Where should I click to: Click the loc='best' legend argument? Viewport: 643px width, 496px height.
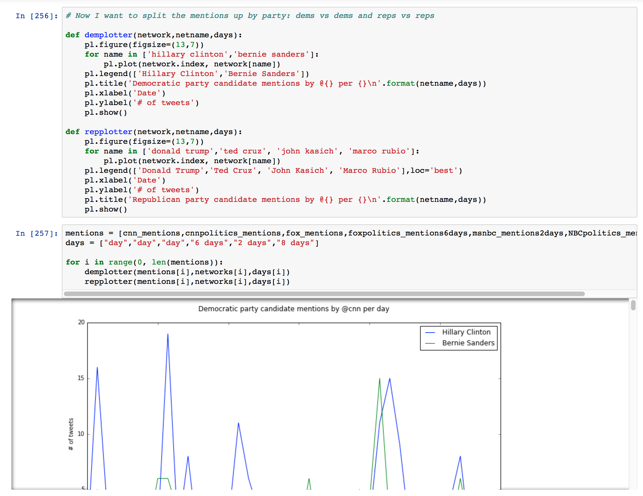(434, 171)
